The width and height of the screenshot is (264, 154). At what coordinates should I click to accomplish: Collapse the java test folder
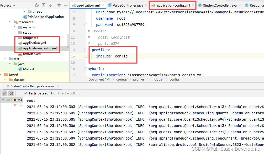pyautogui.click(x=10, y=64)
